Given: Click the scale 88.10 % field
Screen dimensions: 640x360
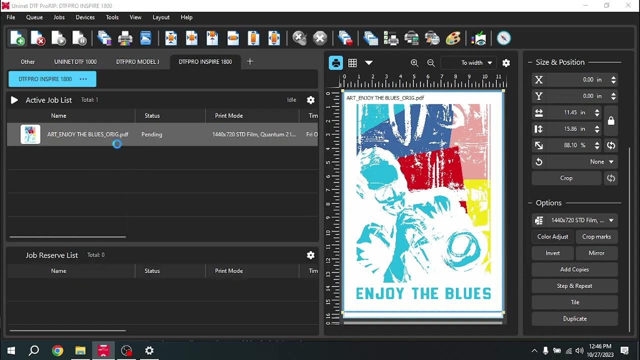Looking at the screenshot, I should [x=570, y=145].
